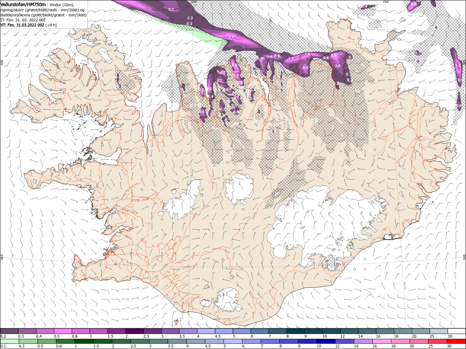Click bright pink 0.5 swatch in snow legend
The image size is (466, 349).
63,331
